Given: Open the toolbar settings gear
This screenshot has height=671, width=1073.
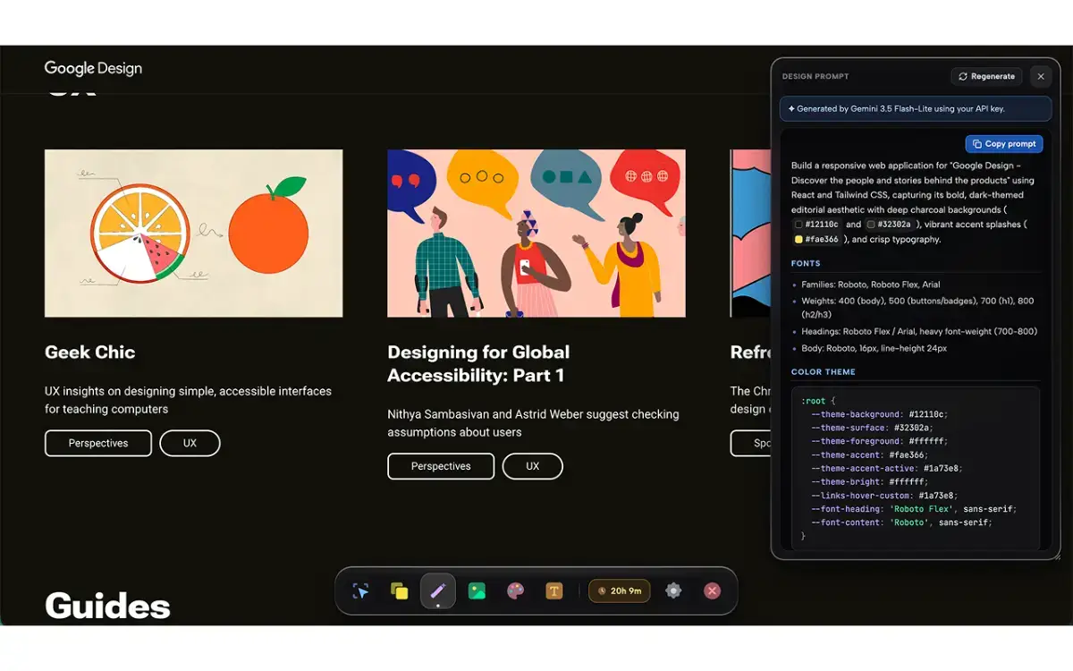Looking at the screenshot, I should (x=674, y=591).
